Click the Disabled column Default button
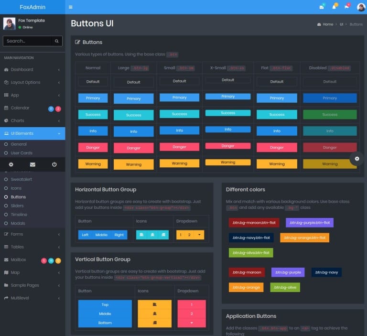 point(330,82)
